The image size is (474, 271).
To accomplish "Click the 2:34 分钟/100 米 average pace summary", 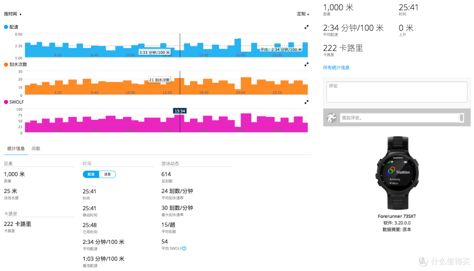I will coord(353,28).
